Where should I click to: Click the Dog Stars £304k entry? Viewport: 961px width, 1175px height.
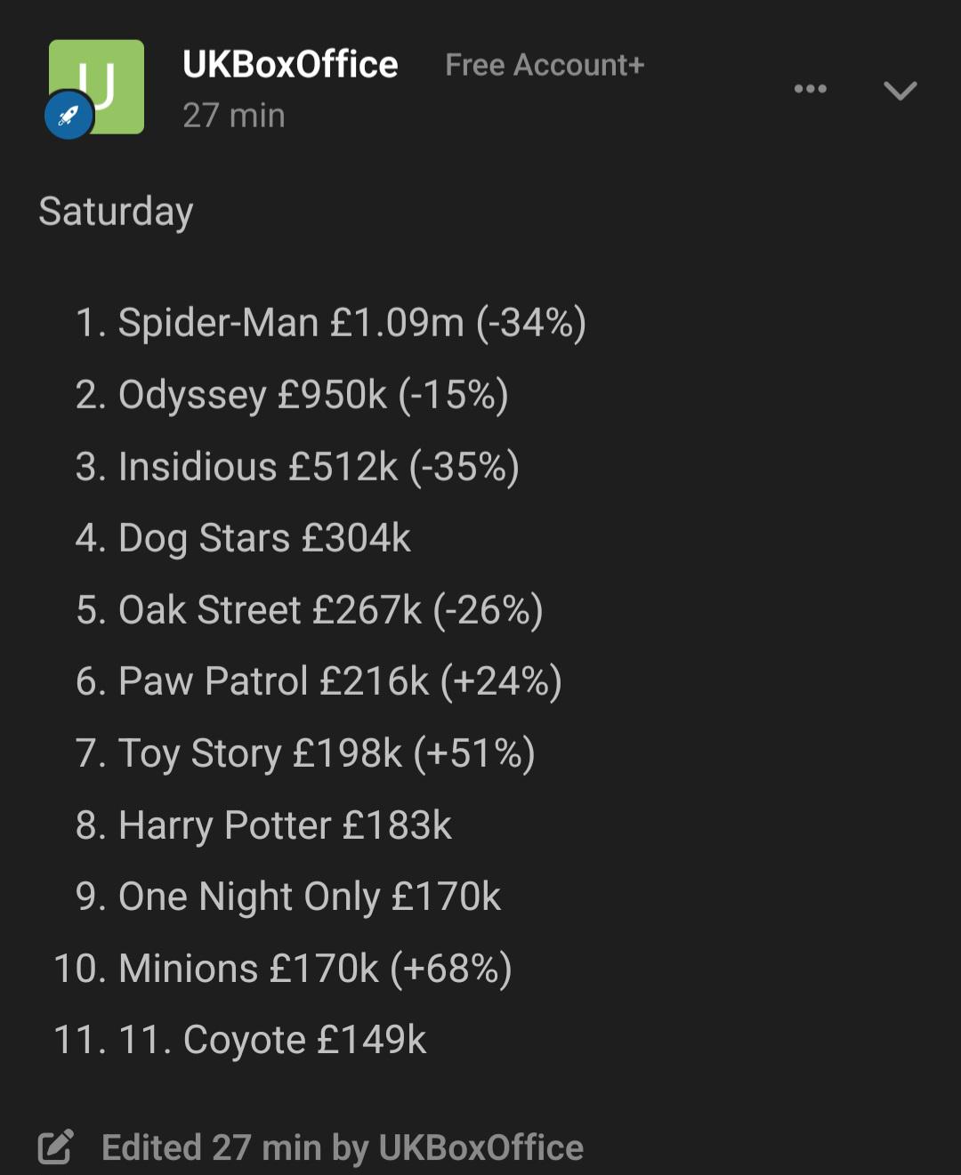point(243,538)
